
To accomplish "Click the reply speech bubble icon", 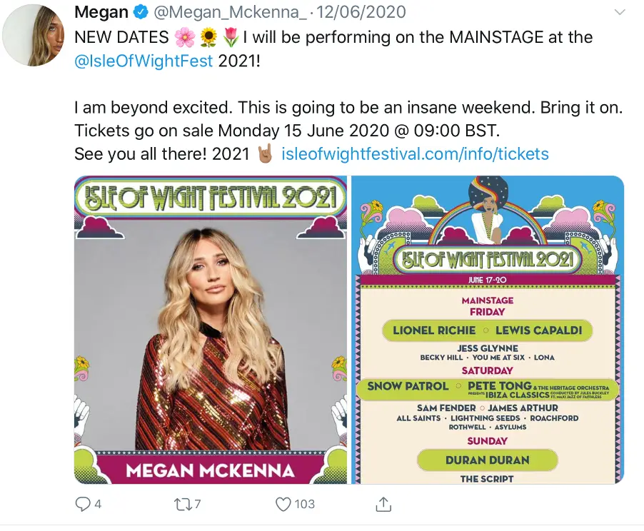I will [83, 504].
